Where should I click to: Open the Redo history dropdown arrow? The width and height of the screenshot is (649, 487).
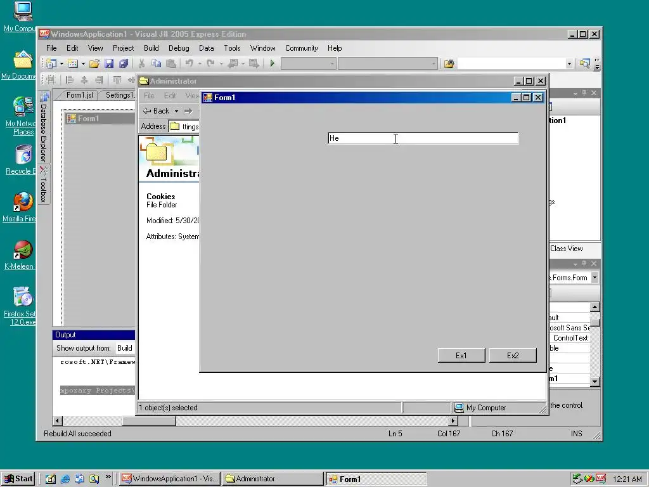point(221,64)
